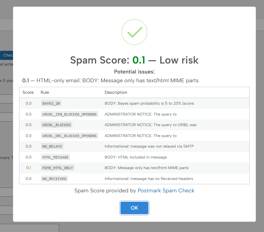Click the Bayes spam probability description text

click(x=149, y=103)
